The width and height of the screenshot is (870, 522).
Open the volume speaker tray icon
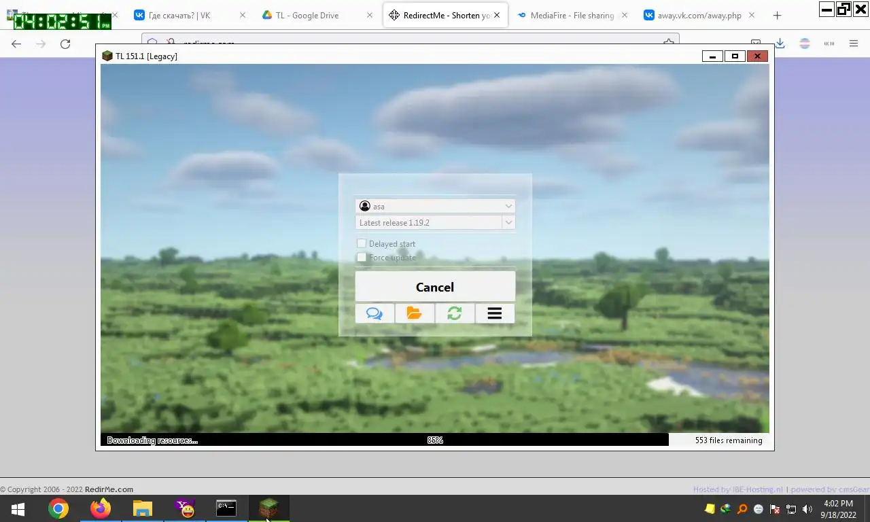pyautogui.click(x=807, y=508)
